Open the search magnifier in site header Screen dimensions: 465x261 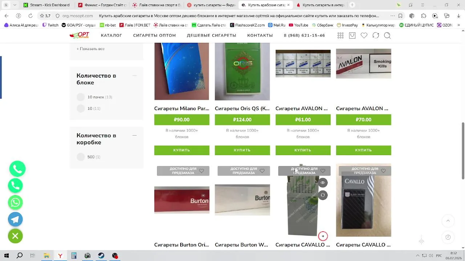[x=388, y=36]
